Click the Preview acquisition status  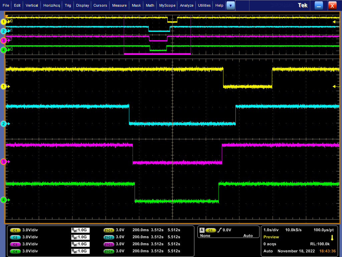coord(271,237)
